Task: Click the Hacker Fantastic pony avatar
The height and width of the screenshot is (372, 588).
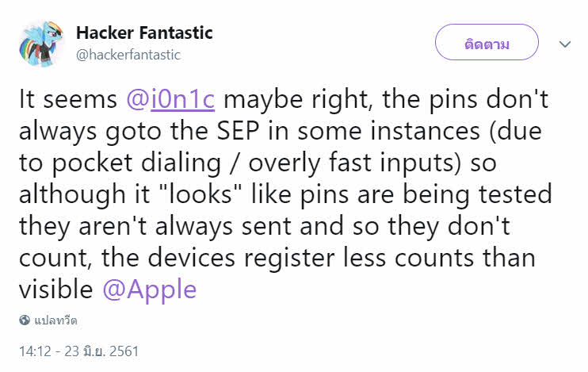Action: coord(40,42)
